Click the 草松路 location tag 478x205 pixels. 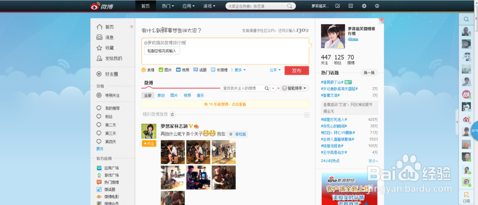238,134
